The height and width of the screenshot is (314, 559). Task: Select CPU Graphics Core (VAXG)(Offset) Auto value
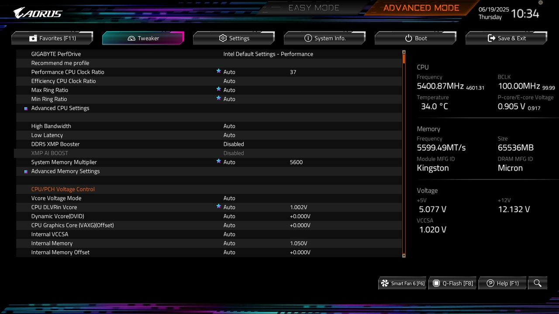(x=229, y=225)
